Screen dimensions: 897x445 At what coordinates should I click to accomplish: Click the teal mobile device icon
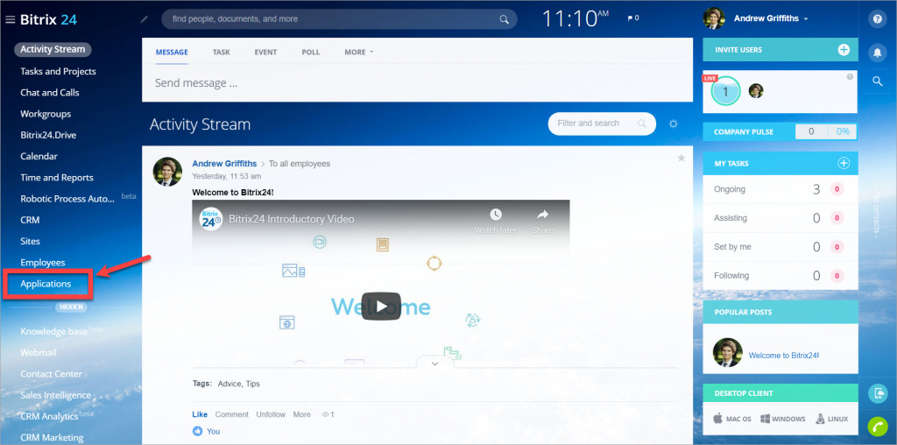[877, 393]
